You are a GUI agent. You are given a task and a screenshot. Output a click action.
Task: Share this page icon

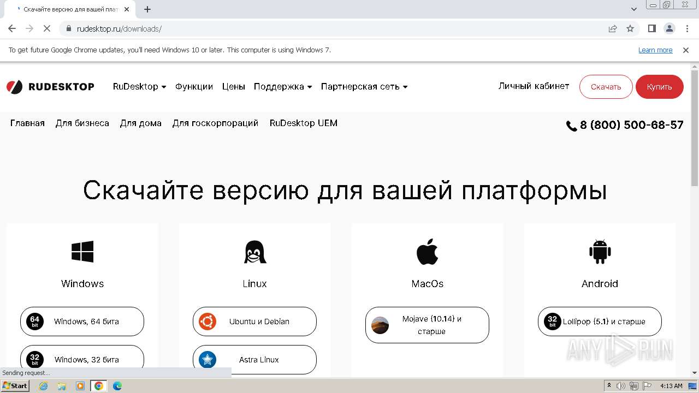613,28
